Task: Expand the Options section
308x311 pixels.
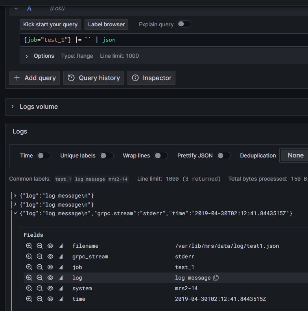Action: pyautogui.click(x=27, y=56)
